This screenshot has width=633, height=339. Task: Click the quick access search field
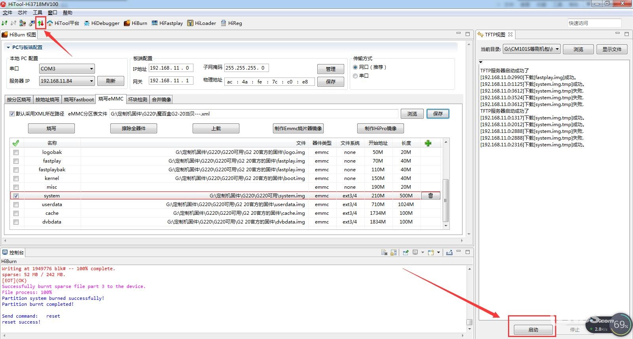(x=595, y=23)
